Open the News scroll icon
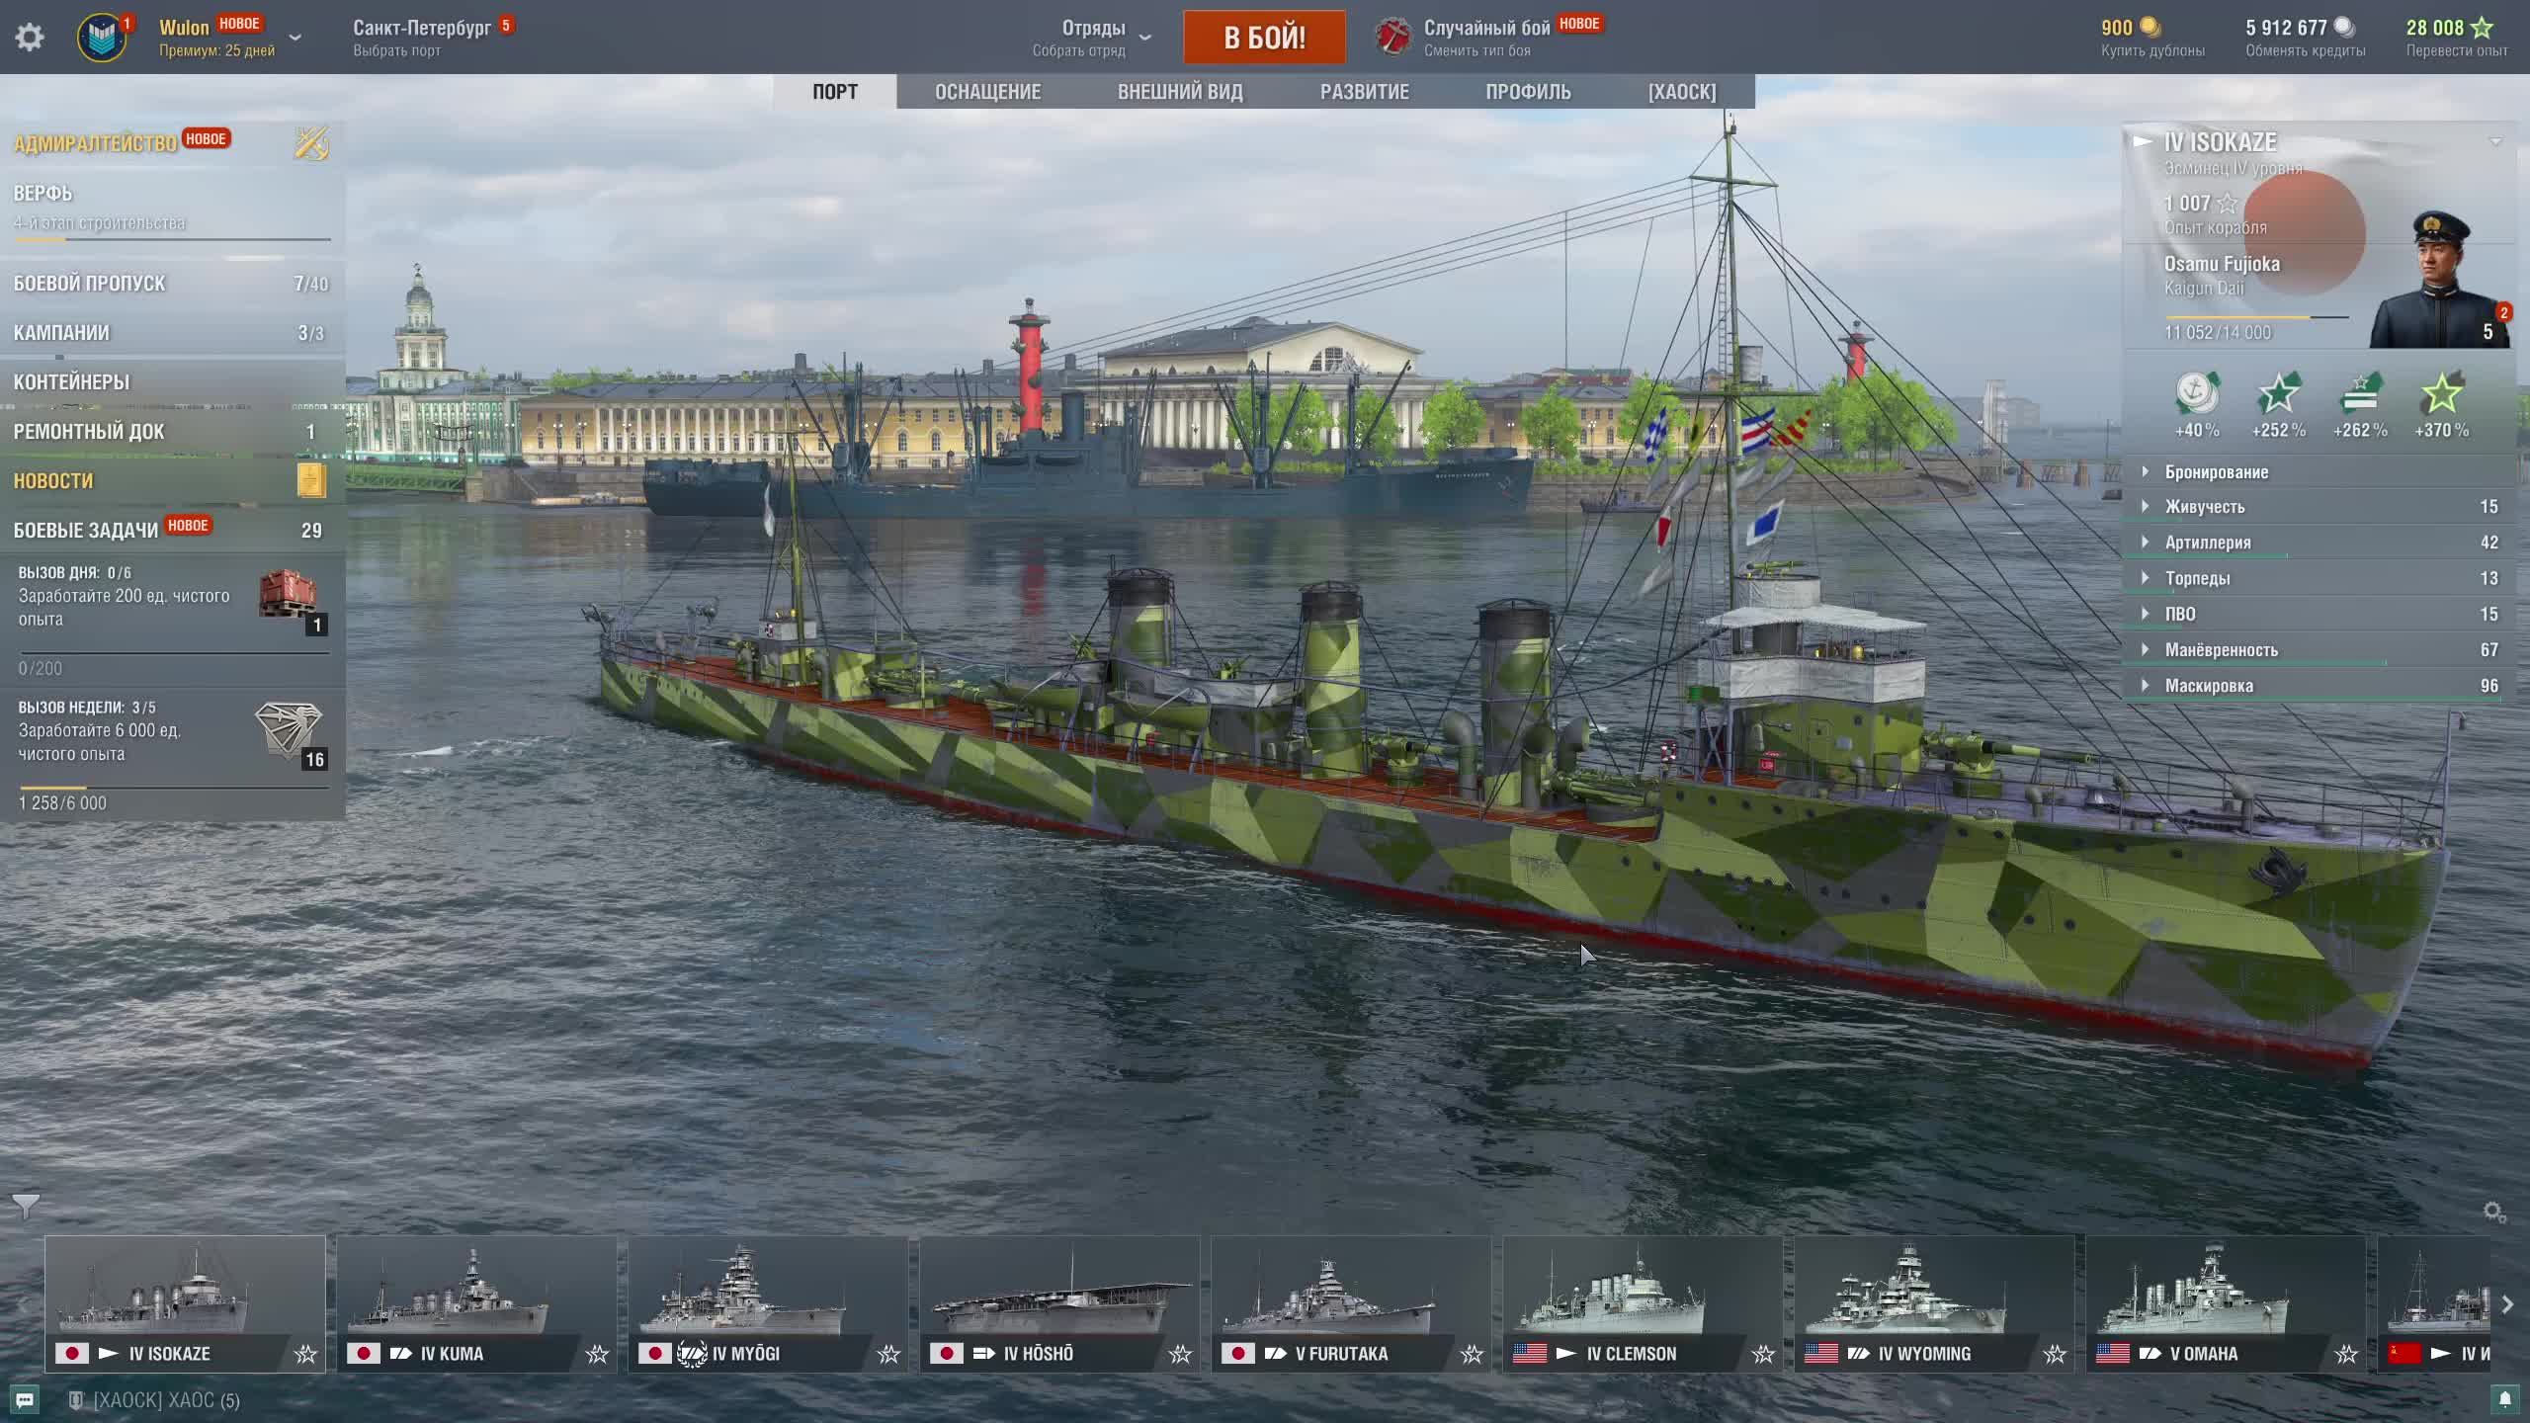Viewport: 2530px width, 1423px height. point(311,481)
